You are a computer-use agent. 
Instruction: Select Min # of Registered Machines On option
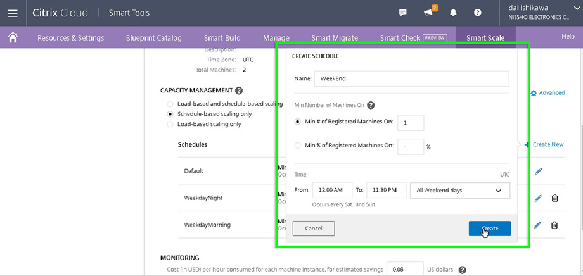tap(298, 122)
